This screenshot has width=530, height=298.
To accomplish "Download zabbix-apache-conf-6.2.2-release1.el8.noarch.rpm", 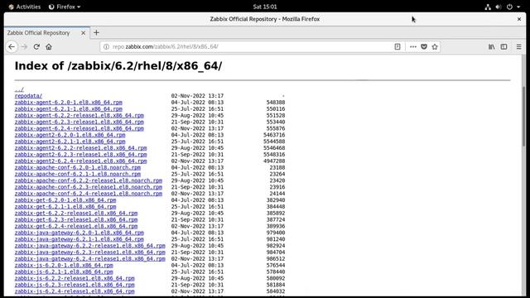I will click(89, 180).
